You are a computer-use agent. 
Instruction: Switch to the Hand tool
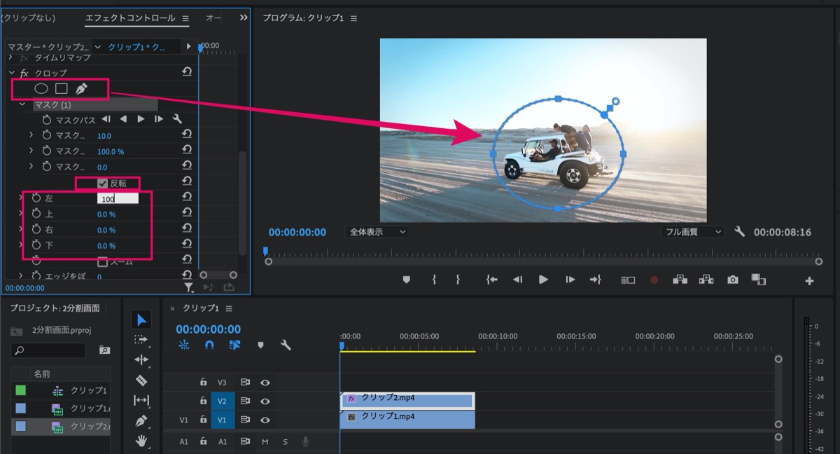click(141, 441)
